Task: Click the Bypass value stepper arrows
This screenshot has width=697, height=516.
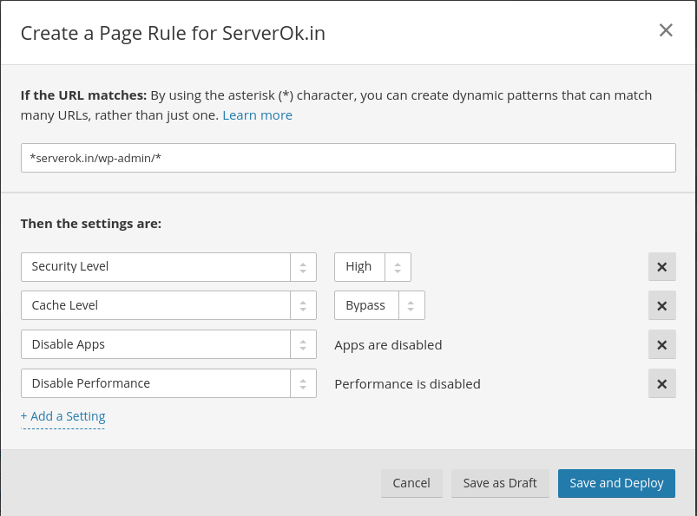Action: click(x=411, y=305)
